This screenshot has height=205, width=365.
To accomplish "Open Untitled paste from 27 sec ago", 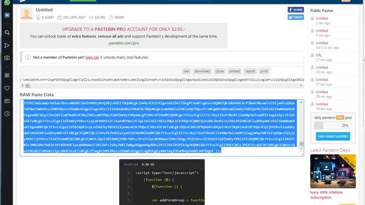I will [322, 80].
